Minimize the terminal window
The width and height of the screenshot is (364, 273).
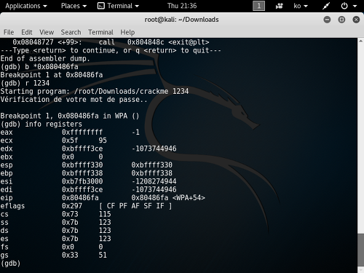(327, 20)
